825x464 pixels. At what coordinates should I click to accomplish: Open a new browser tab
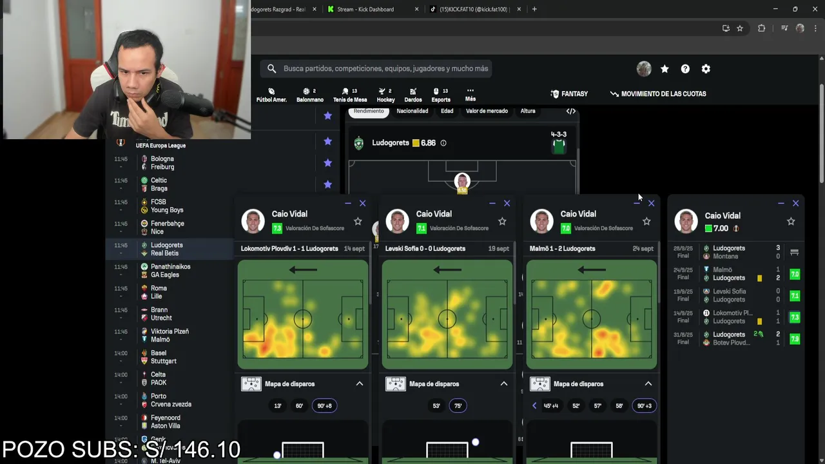point(534,9)
